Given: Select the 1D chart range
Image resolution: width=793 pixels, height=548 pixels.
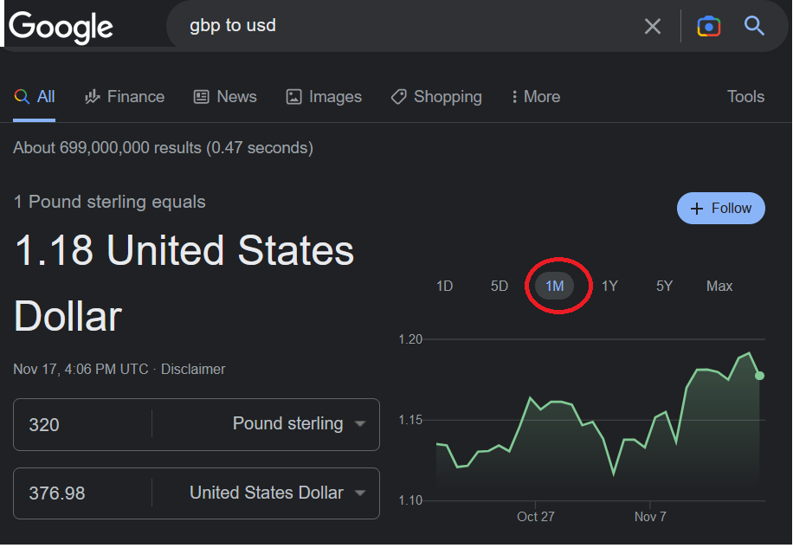Looking at the screenshot, I should [444, 286].
